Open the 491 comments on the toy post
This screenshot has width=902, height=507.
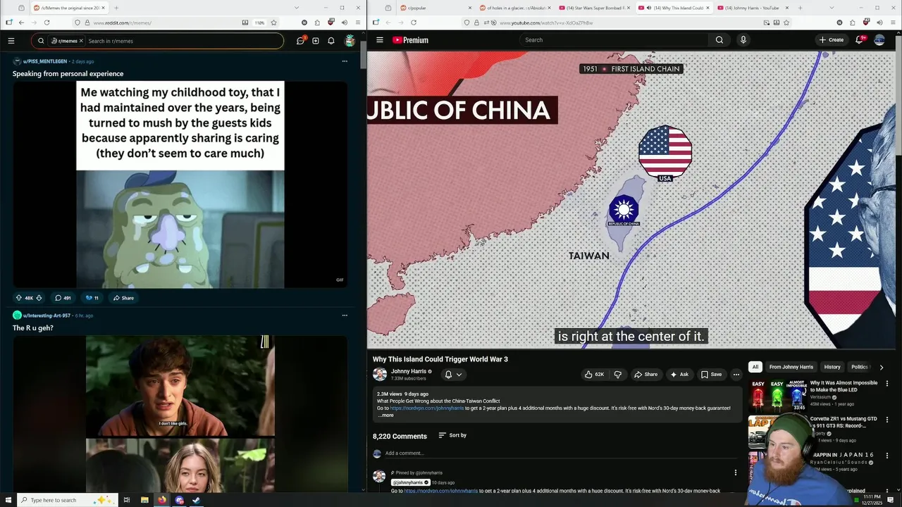pyautogui.click(x=63, y=298)
